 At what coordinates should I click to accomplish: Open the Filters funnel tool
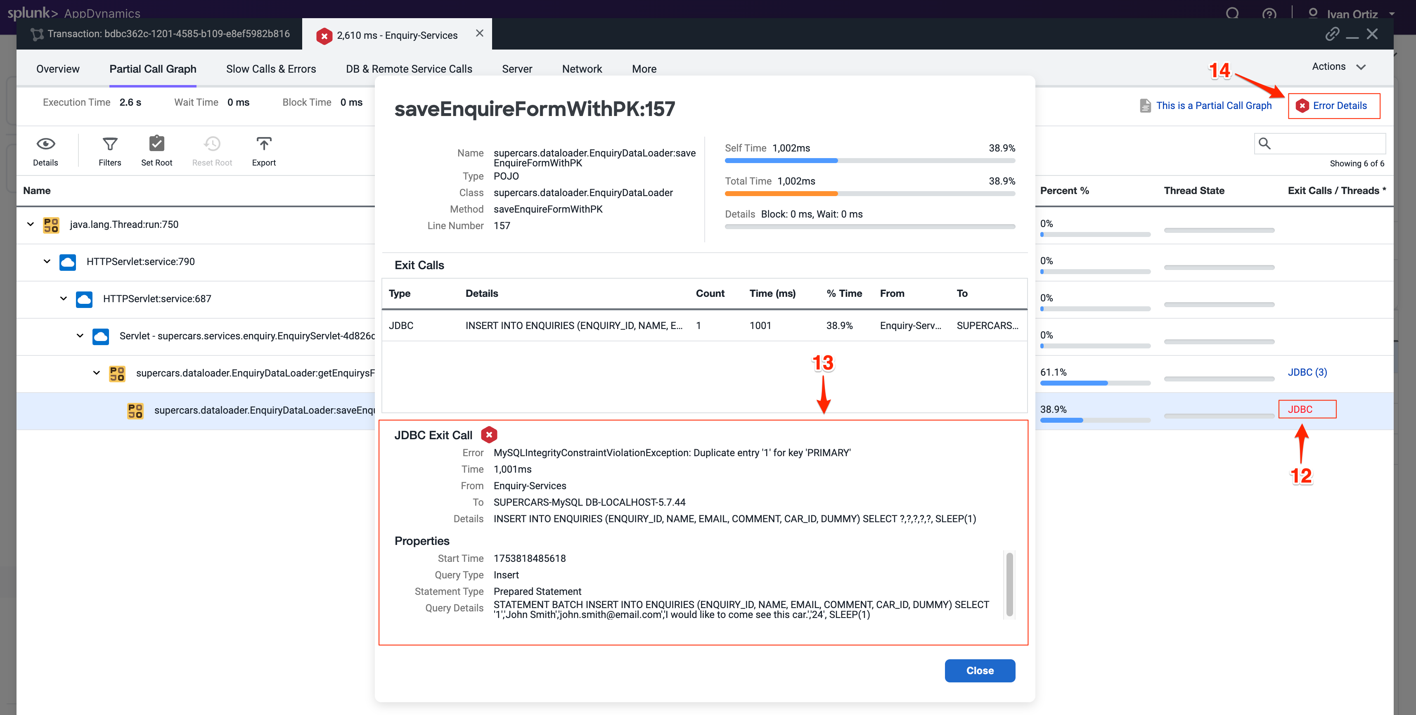(110, 144)
